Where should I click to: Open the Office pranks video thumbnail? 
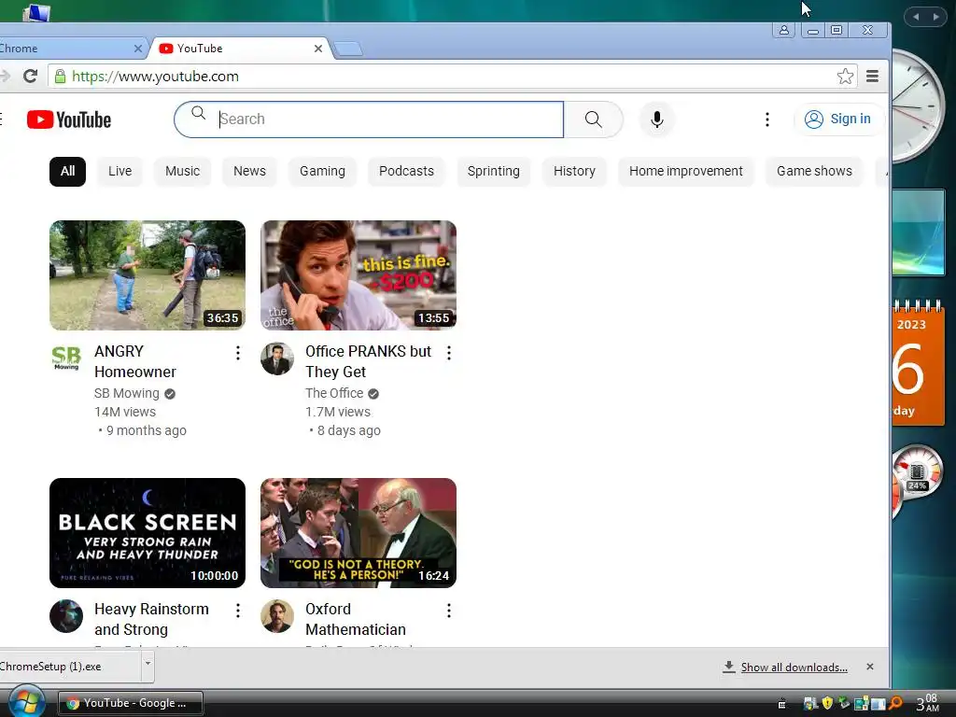click(x=358, y=275)
